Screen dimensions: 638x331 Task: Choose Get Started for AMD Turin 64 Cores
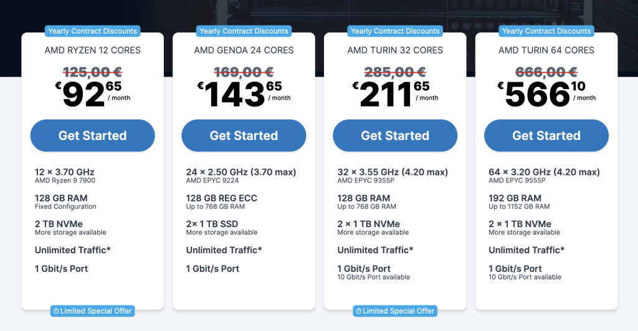tap(546, 136)
